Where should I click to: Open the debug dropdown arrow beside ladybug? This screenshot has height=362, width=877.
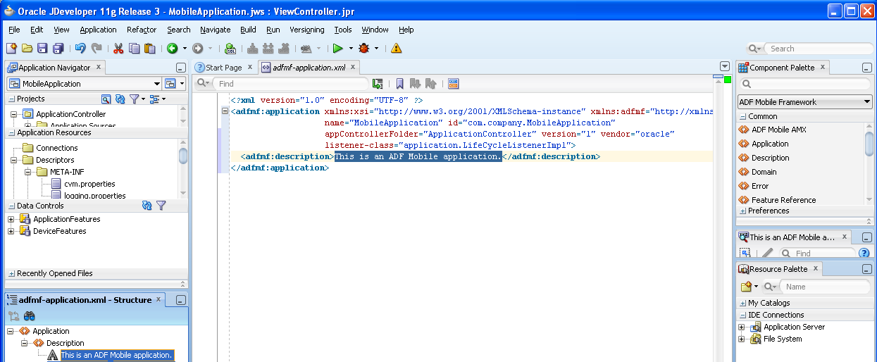pyautogui.click(x=376, y=49)
